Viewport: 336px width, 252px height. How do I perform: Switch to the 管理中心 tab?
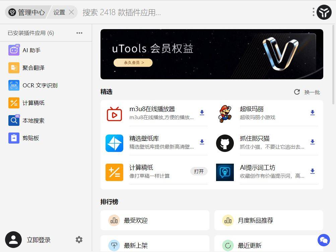click(x=27, y=12)
